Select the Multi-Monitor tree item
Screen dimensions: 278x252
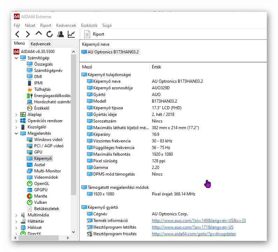pos(47,171)
